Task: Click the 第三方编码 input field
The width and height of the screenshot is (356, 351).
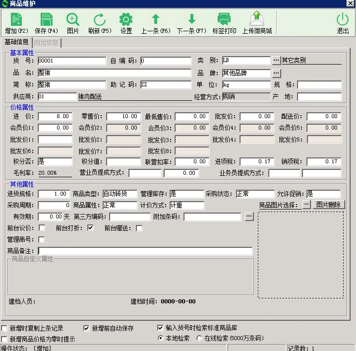Action: click(x=130, y=216)
